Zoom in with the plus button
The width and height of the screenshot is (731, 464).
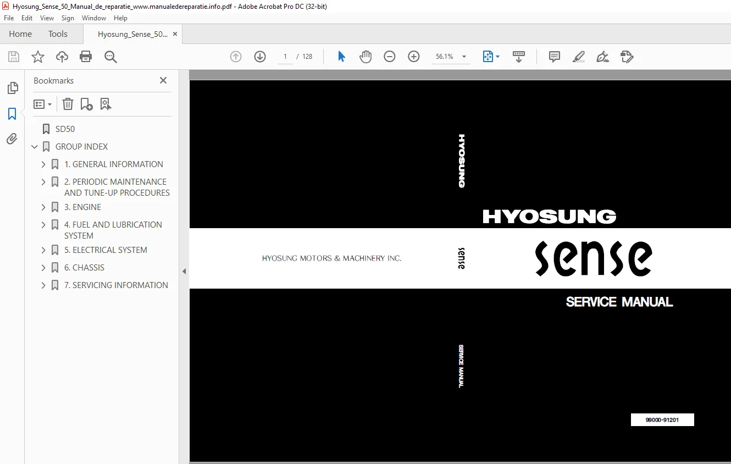coord(414,57)
